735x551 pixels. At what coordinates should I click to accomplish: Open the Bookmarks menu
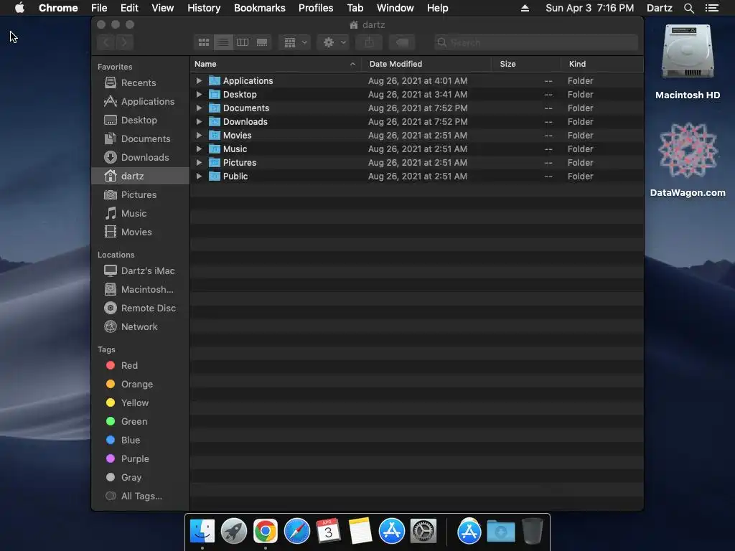260,8
